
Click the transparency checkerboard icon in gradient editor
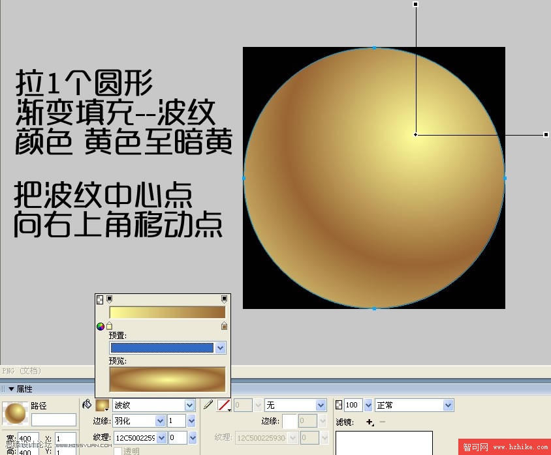pos(99,299)
